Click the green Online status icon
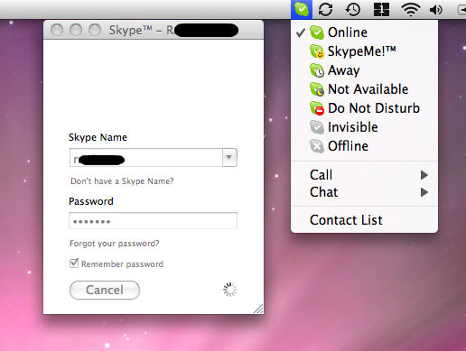The image size is (466, 351). (x=317, y=32)
